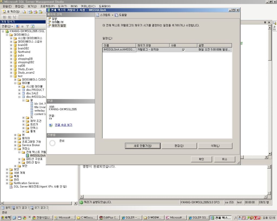Open the 연결 속성 보기 link
Screen dimensions: 277x221
(x=64, y=125)
